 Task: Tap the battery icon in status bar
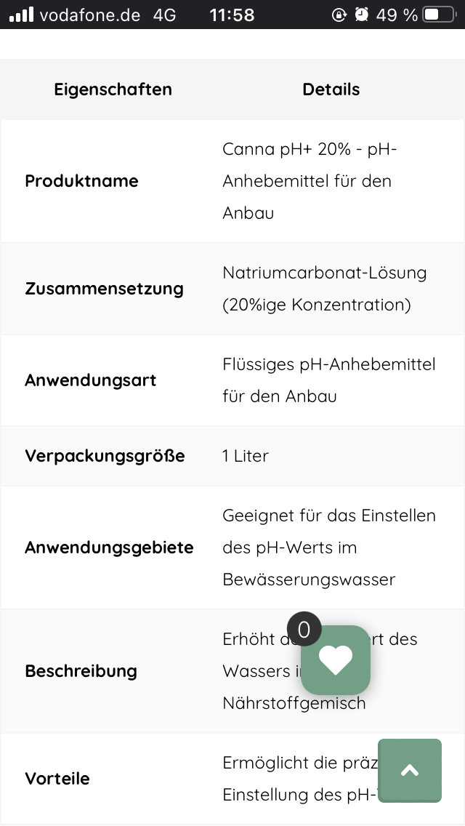pyautogui.click(x=439, y=15)
